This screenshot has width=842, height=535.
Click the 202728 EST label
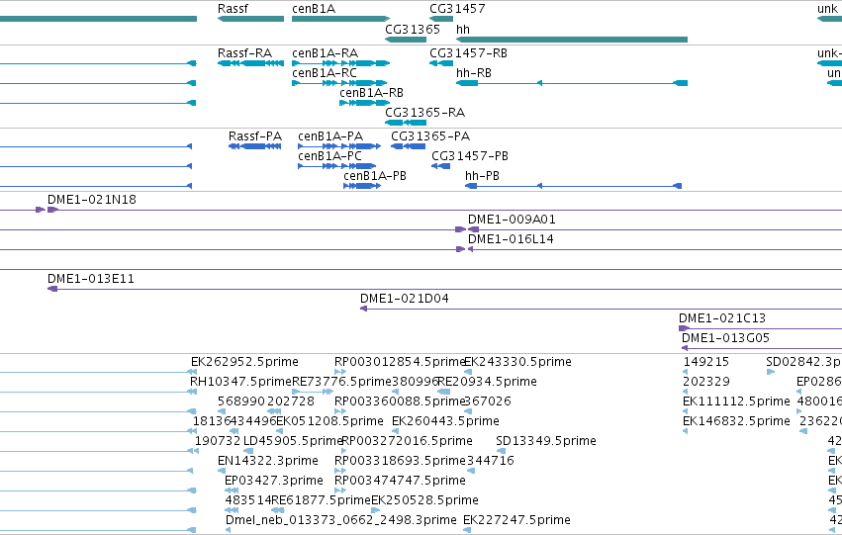click(291, 401)
